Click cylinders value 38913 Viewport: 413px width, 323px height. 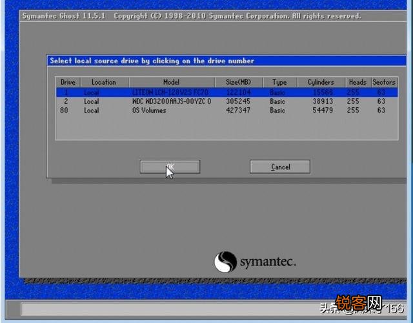tap(323, 101)
